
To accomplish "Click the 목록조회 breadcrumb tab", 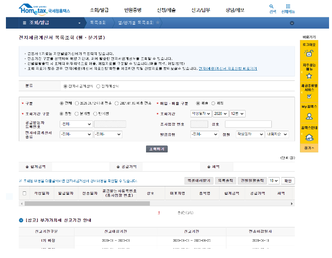I will (98, 23).
